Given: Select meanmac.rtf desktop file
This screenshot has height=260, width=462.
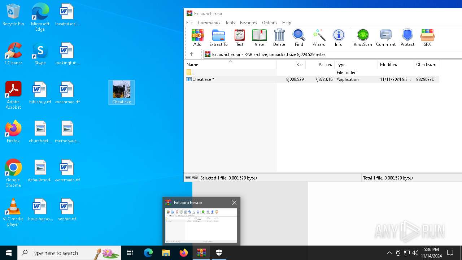Looking at the screenshot, I should 67,93.
